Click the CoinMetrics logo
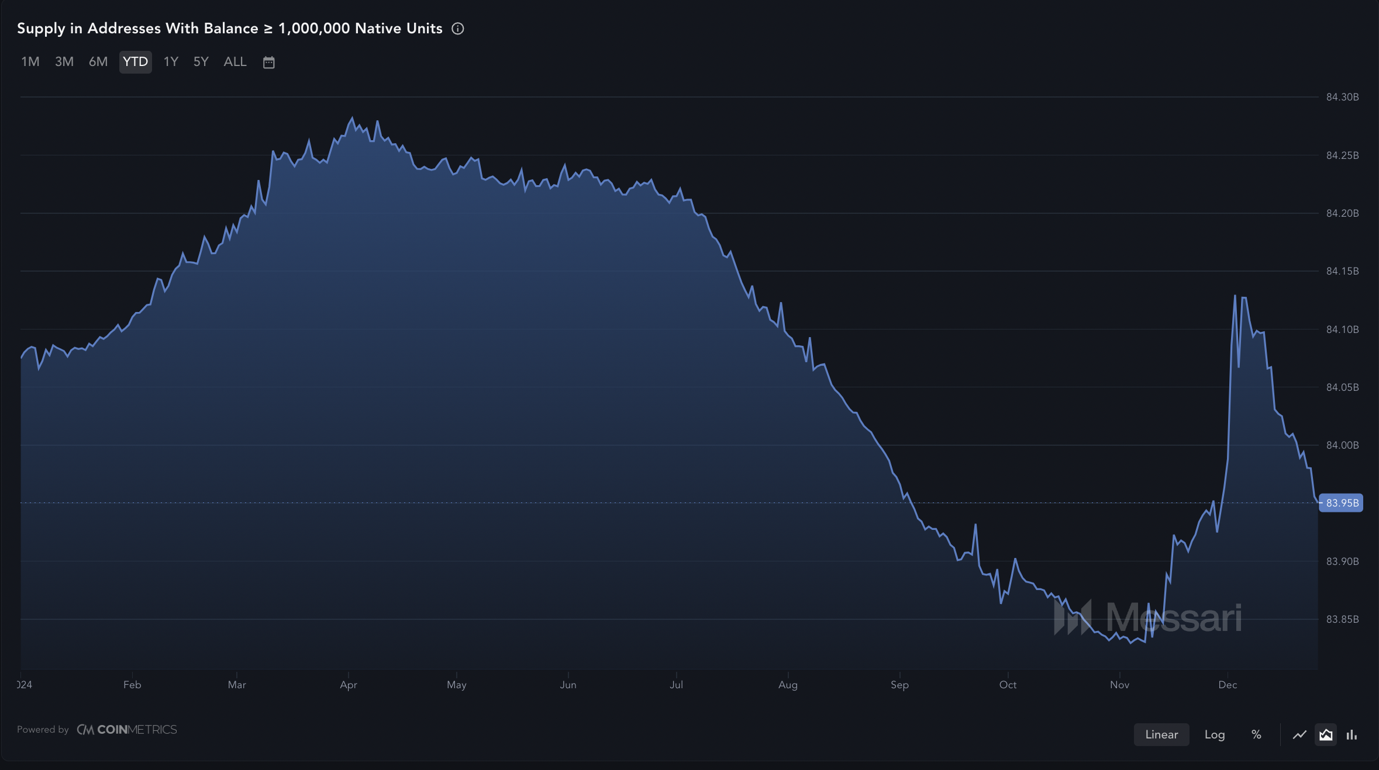This screenshot has height=770, width=1379. coord(127,730)
